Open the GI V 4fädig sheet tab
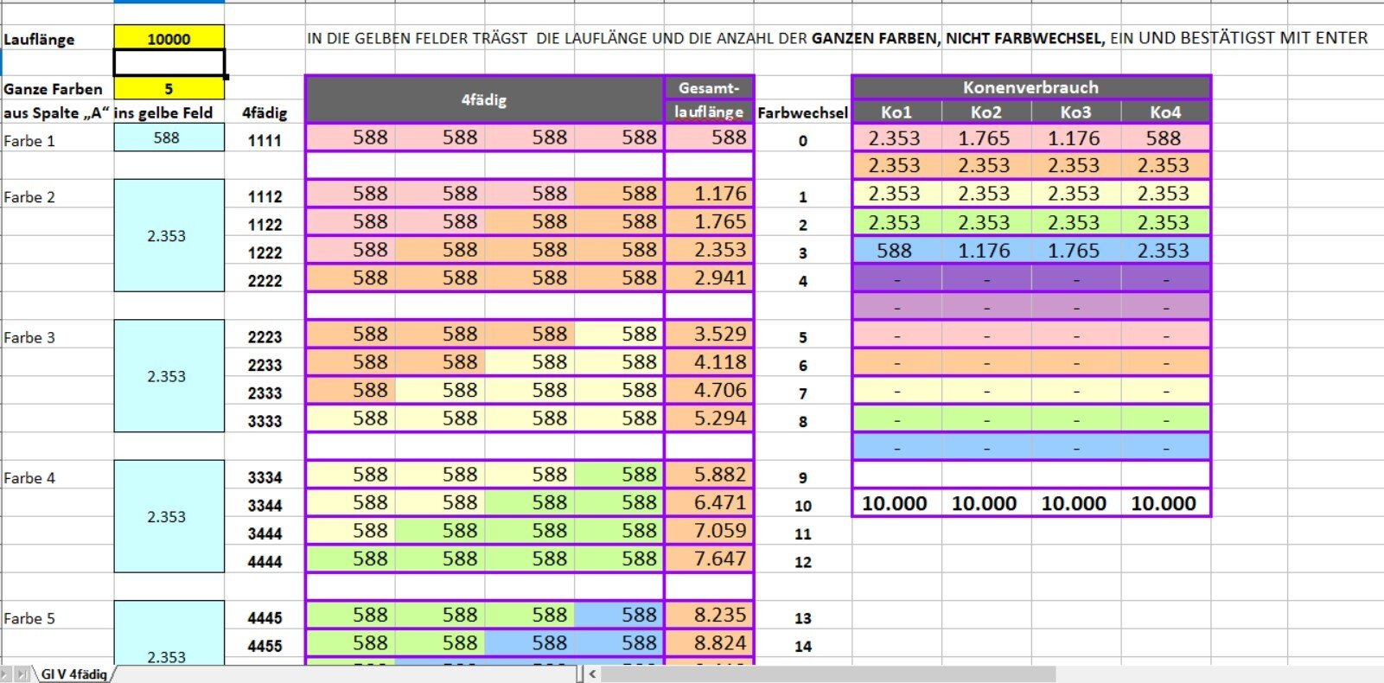 (x=74, y=674)
